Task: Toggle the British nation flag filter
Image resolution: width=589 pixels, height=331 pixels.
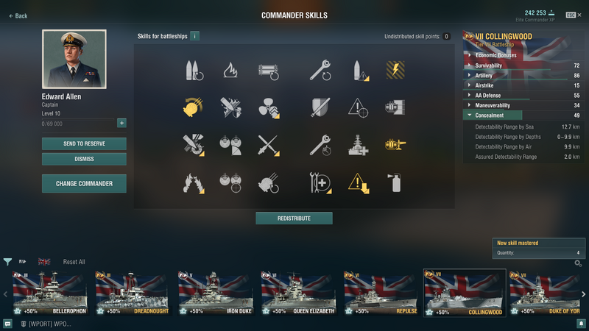Action: pos(44,262)
